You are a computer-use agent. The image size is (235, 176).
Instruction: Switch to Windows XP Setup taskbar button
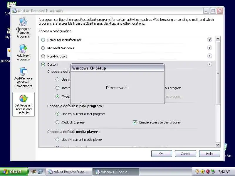(x=116, y=172)
